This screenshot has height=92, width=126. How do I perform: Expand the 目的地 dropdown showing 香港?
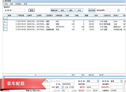[121, 81]
